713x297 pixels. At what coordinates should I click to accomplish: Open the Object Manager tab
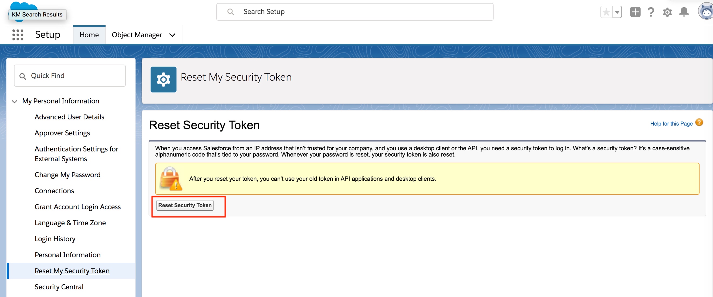click(137, 35)
